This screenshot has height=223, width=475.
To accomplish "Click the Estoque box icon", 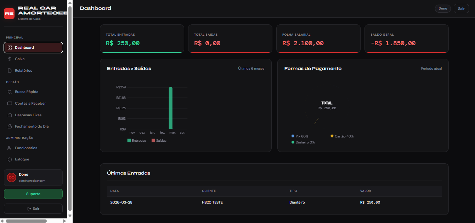I will 10,159.
